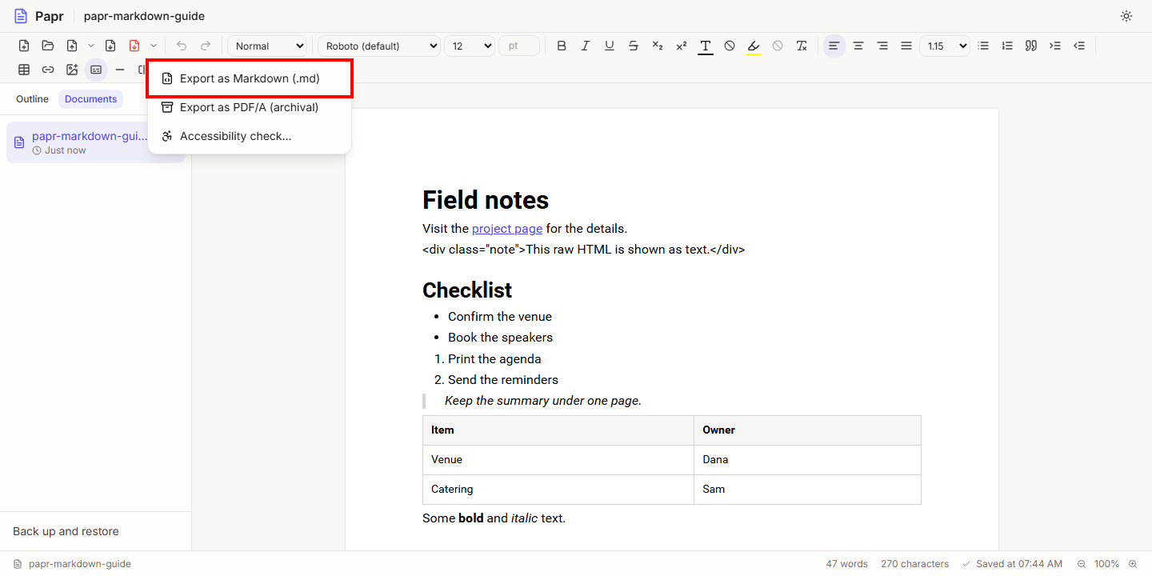Pick a highlight color with the marker icon

tap(754, 46)
